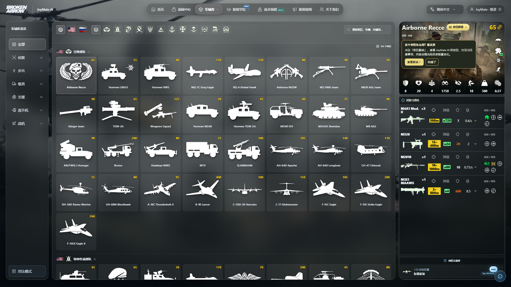Click the running soldier trait icon
The width and height of the screenshot is (511, 287).
coord(498,70)
